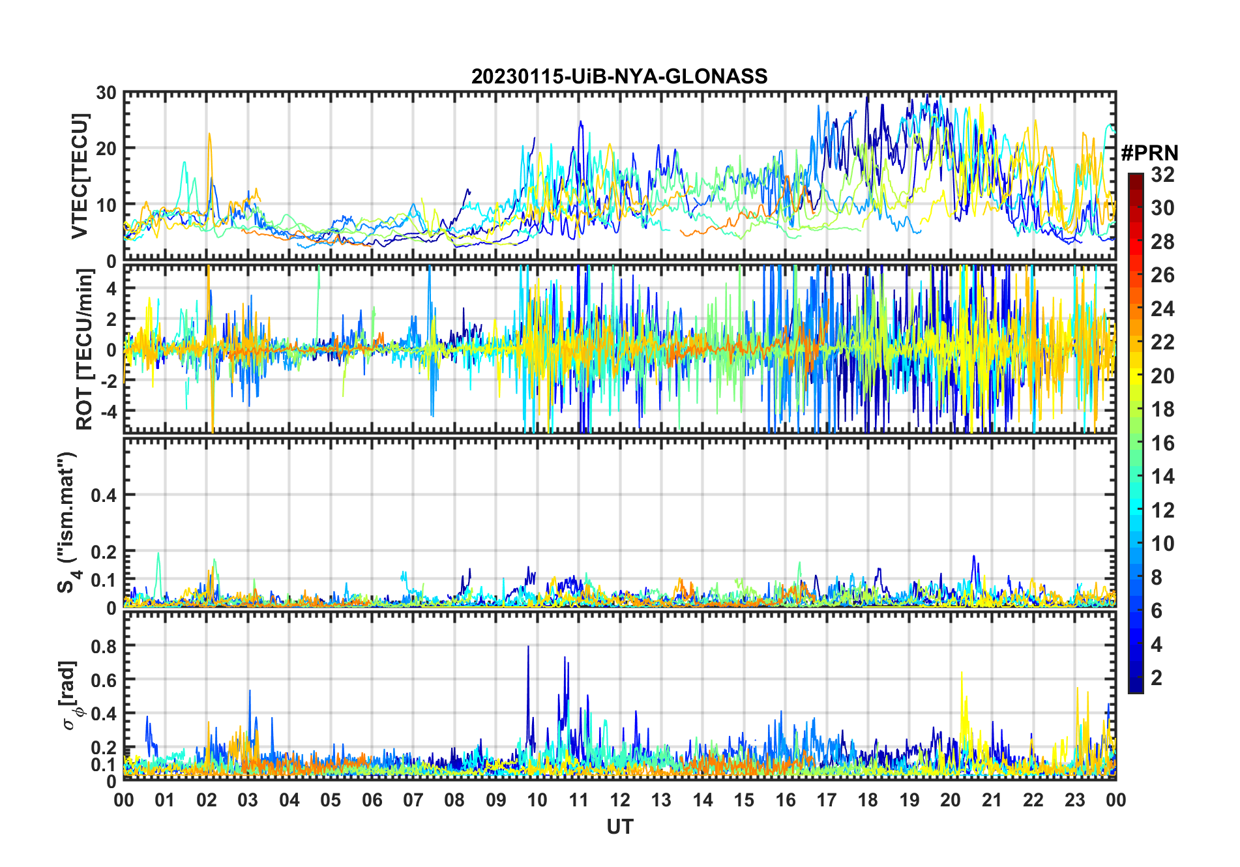The width and height of the screenshot is (1240, 867).
Task: Click the PRN colorbar strip
Action: 1136,433
